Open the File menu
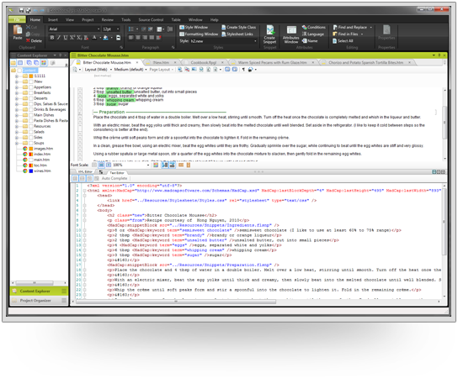458x378 pixels. 17,19
